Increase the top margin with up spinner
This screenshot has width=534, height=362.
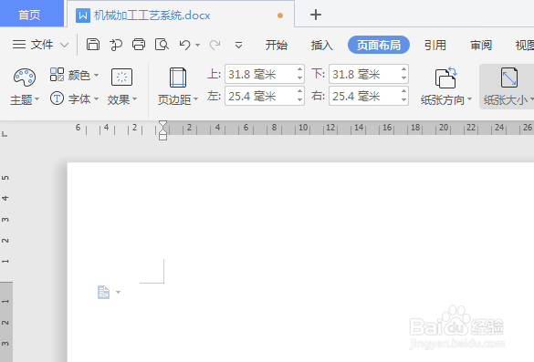click(x=299, y=69)
